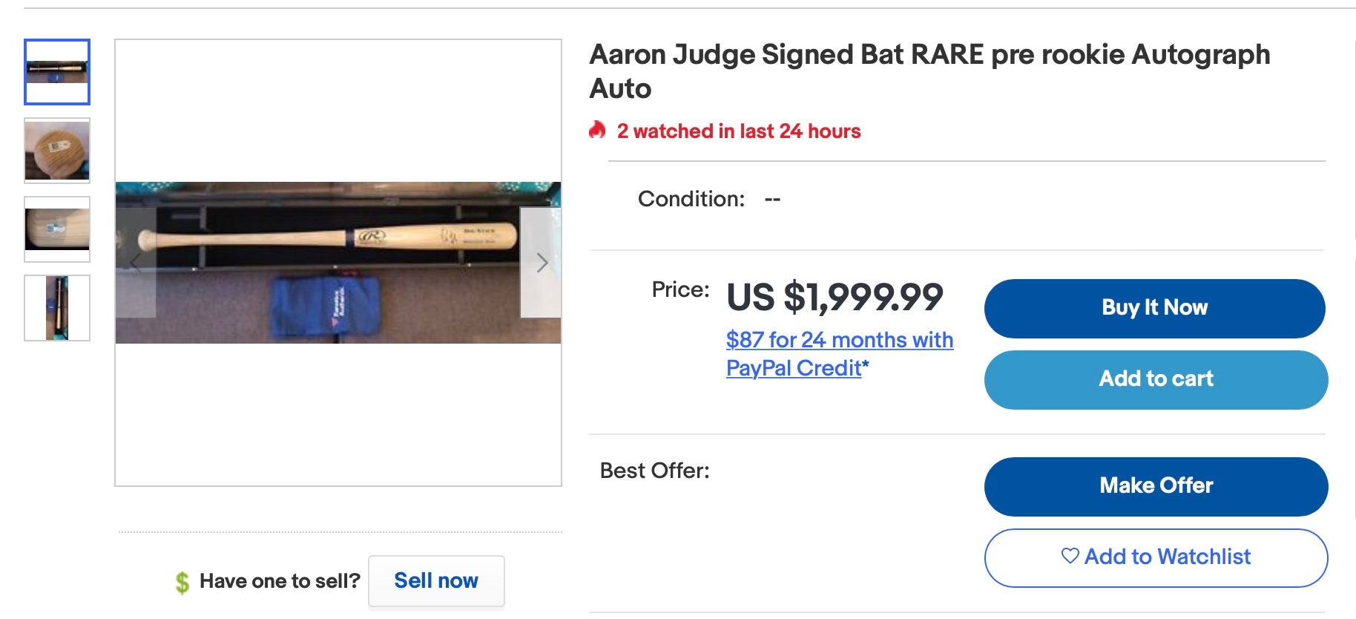Screen dimensions: 1356x619
Task: Click the next image arrow
Action: pyautogui.click(x=542, y=263)
